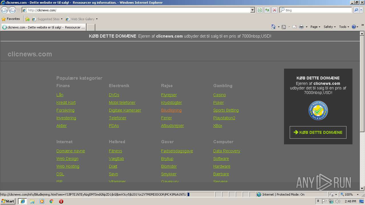Show hidden tray icons arrow
Viewport: 365px width, 205px height.
pyautogui.click(x=318, y=201)
